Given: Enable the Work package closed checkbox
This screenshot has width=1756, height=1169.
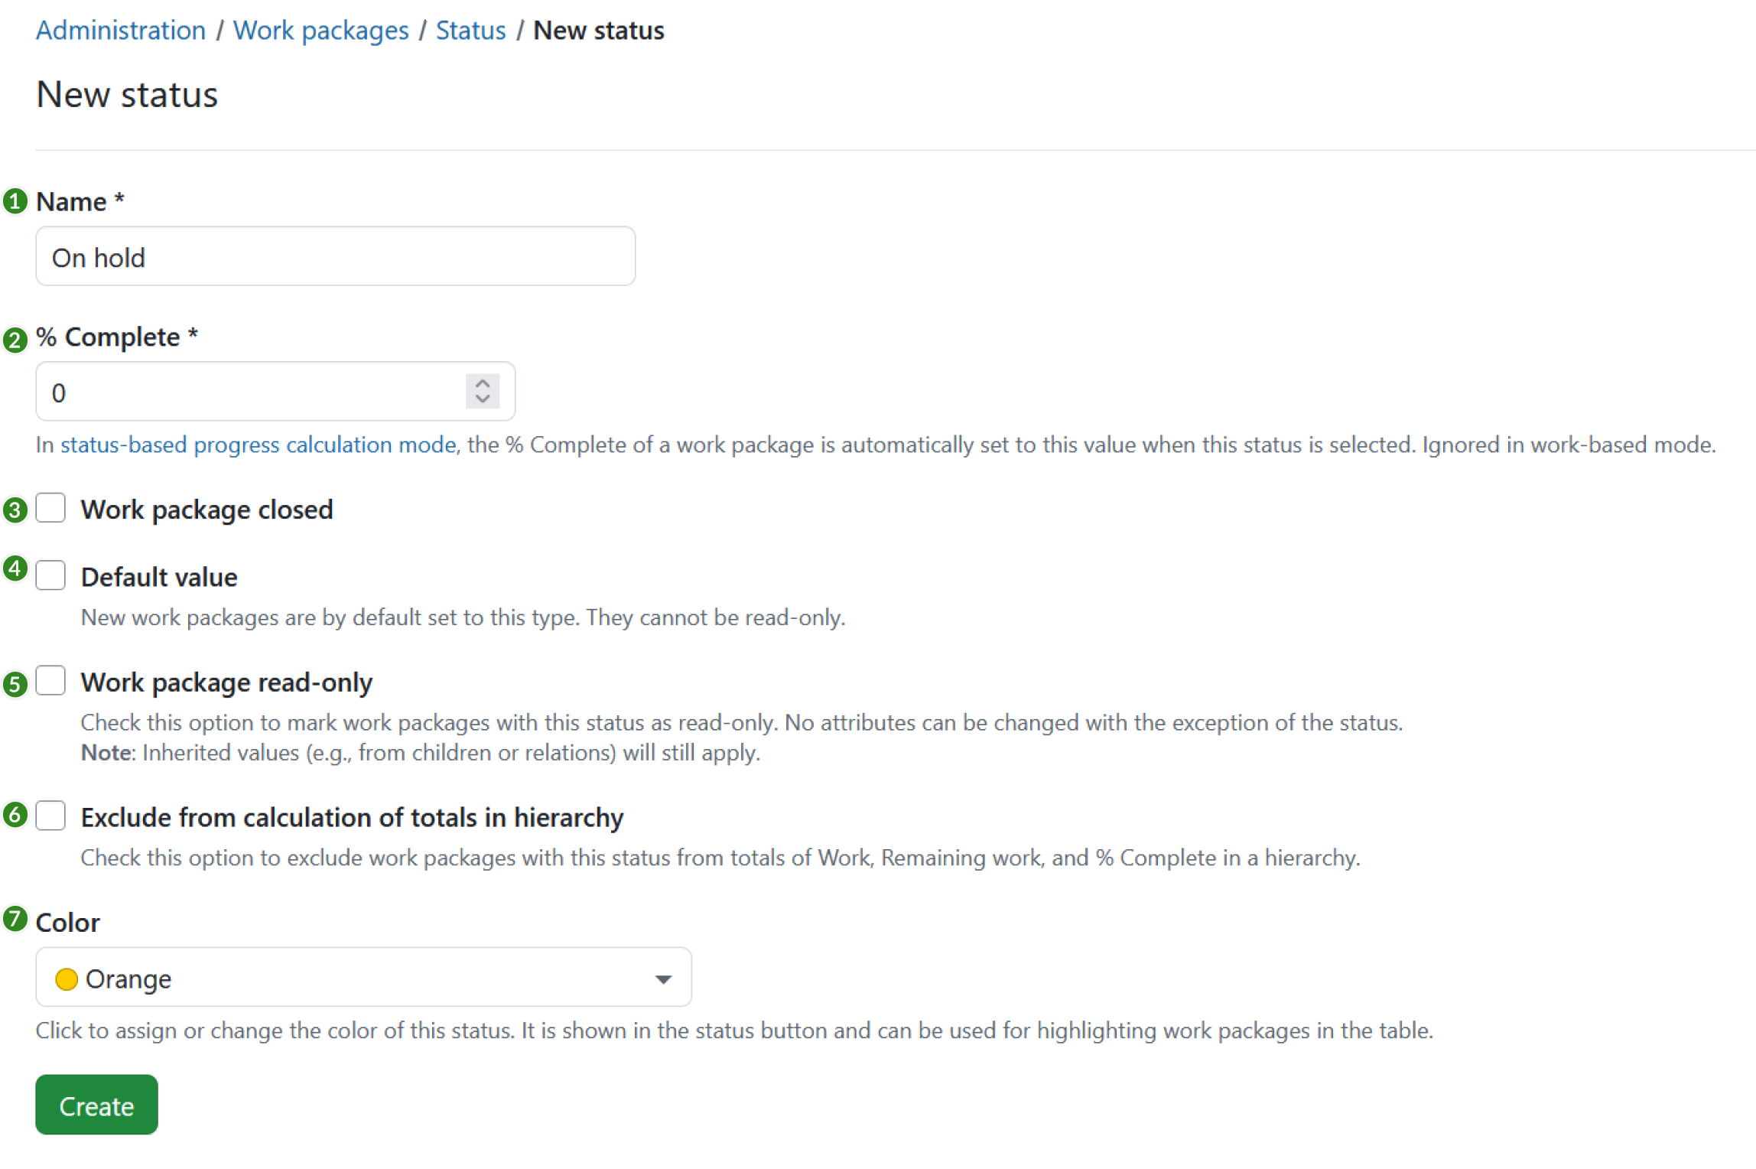Looking at the screenshot, I should click(50, 508).
